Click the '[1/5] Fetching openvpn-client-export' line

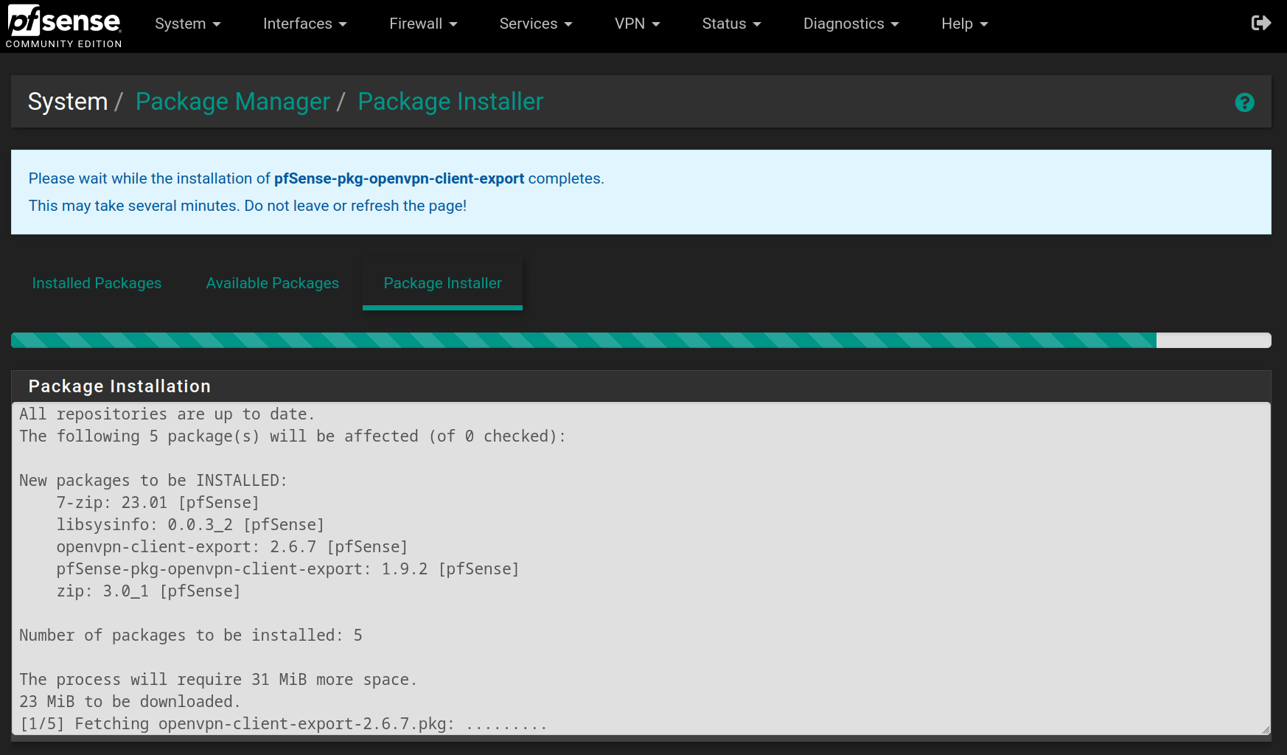coord(284,724)
